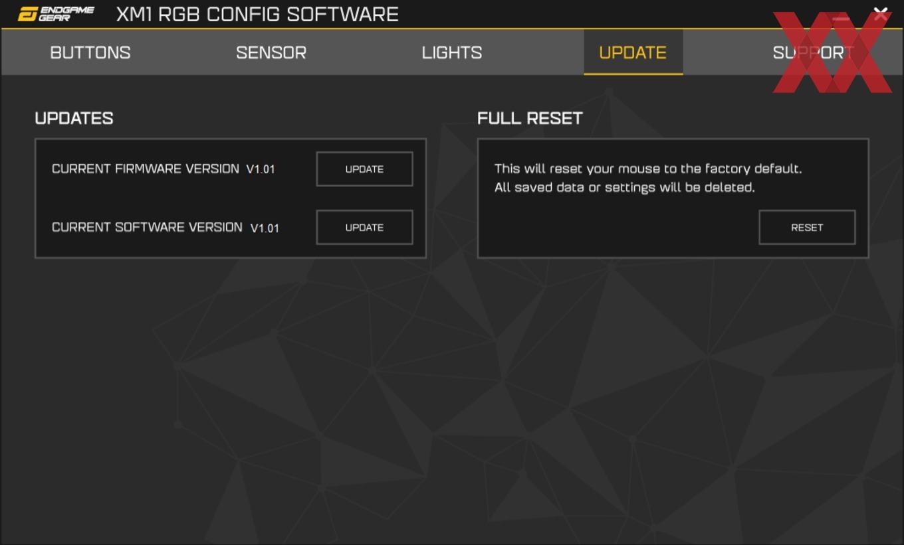Click the XM1 RGB CONFIG SOFTWARE title
The width and height of the screenshot is (904, 545).
(257, 15)
